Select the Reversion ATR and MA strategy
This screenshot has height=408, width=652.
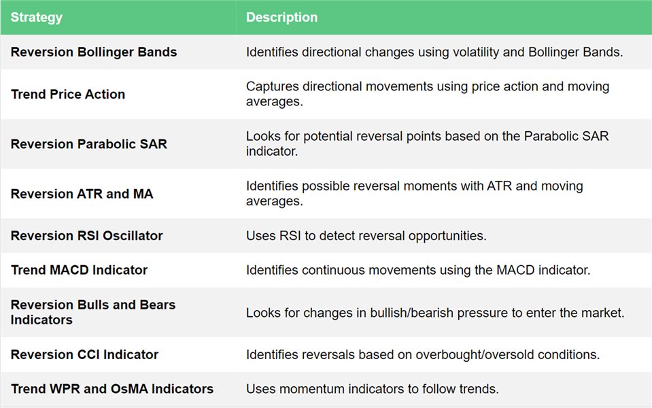click(82, 194)
